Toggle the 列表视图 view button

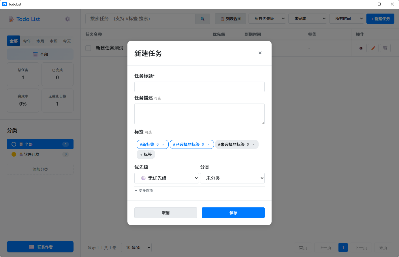[230, 19]
